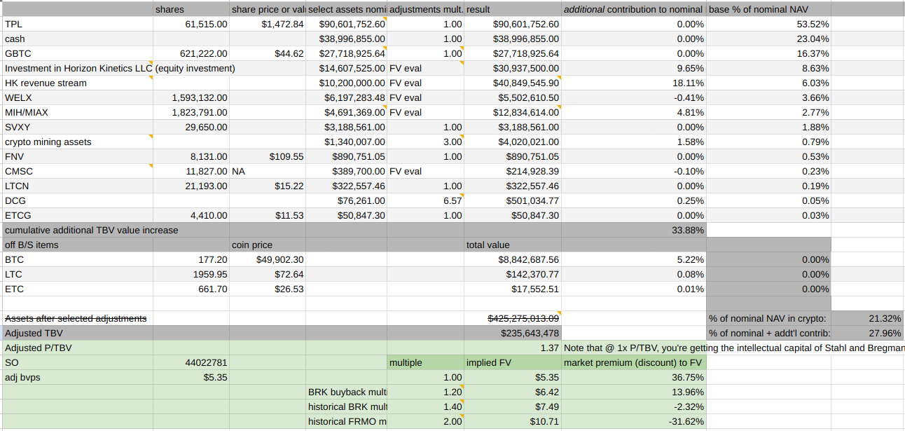Select the TPL row label cell
This screenshot has height=431, width=905.
click(x=78, y=24)
